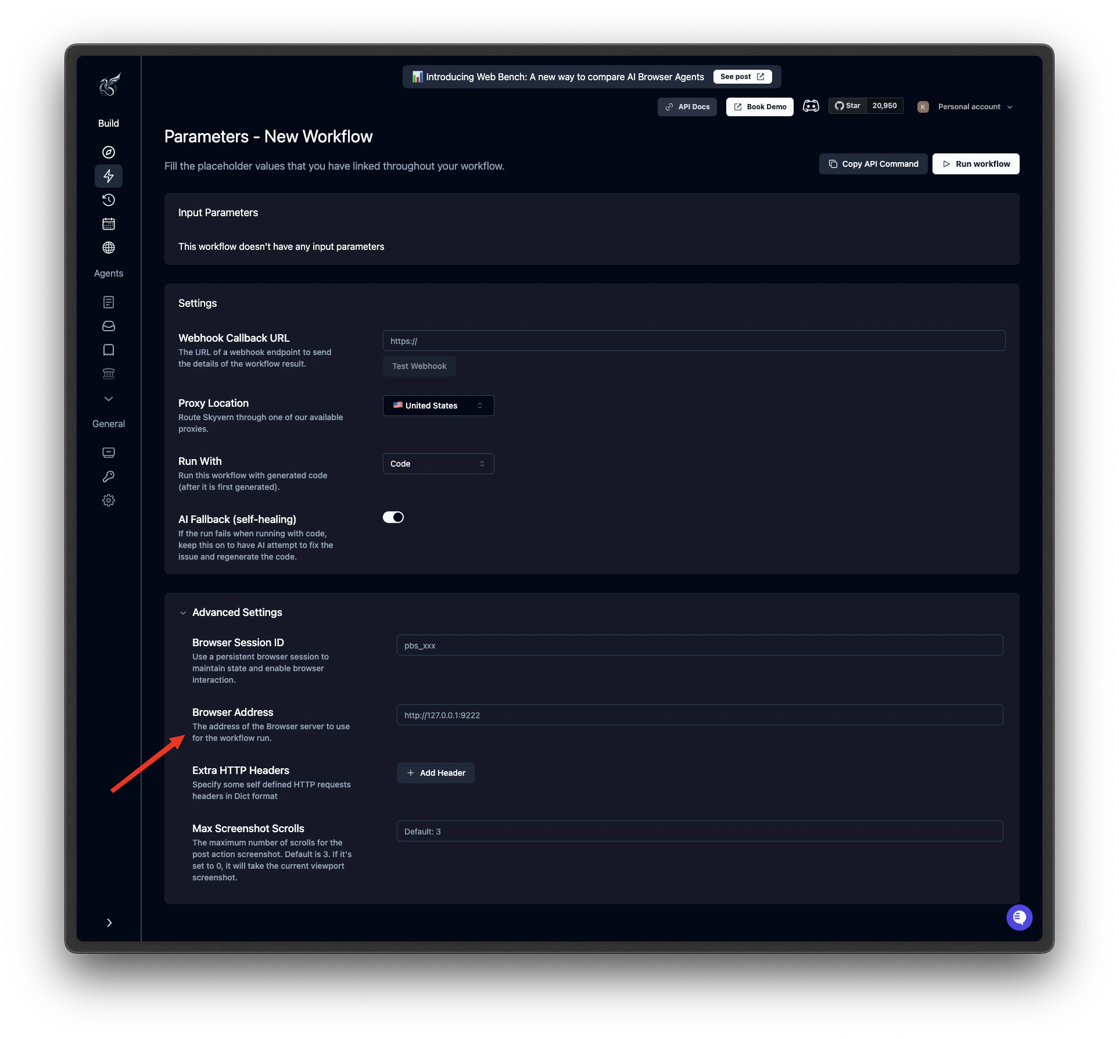Open the lightning bolt Workflows icon
Image resolution: width=1119 pixels, height=1039 pixels.
pos(109,175)
